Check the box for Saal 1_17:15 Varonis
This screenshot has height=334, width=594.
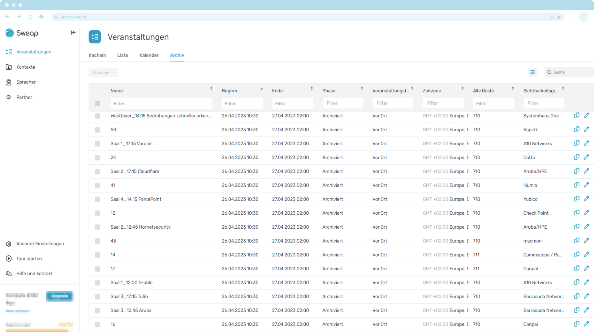(97, 144)
